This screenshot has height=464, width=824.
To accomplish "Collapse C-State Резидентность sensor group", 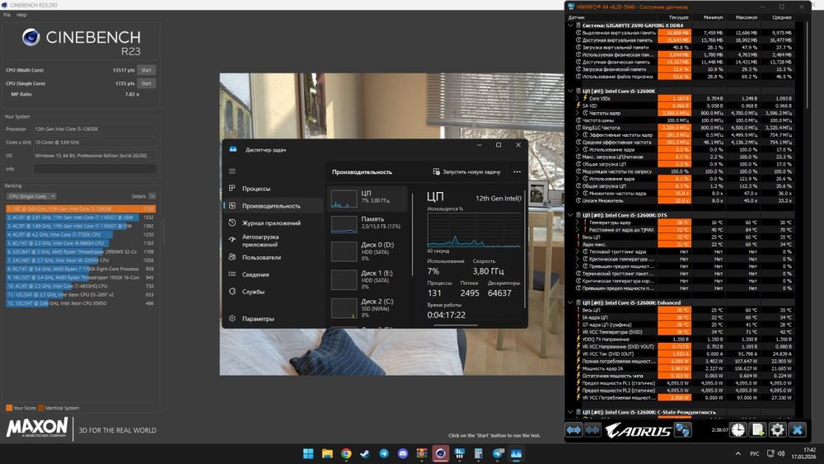I will click(570, 412).
